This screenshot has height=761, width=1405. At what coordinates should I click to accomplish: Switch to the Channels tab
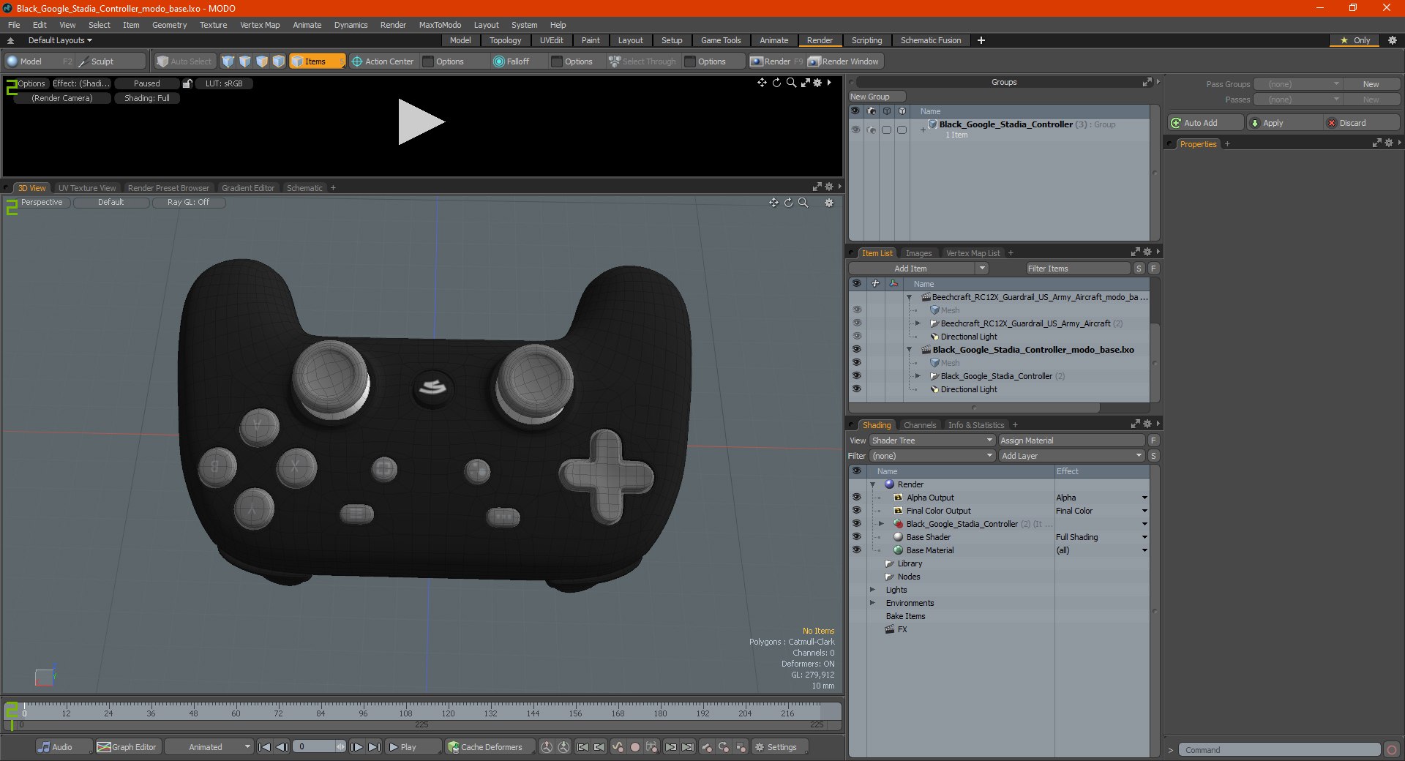[x=919, y=425]
